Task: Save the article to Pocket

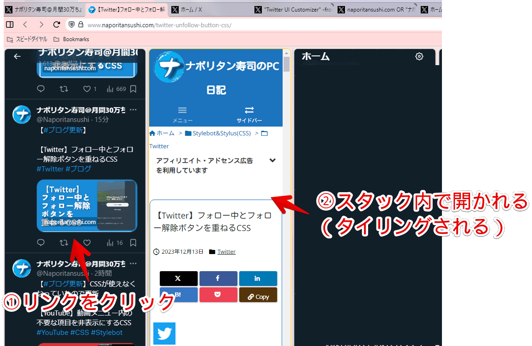Action: 218,295
